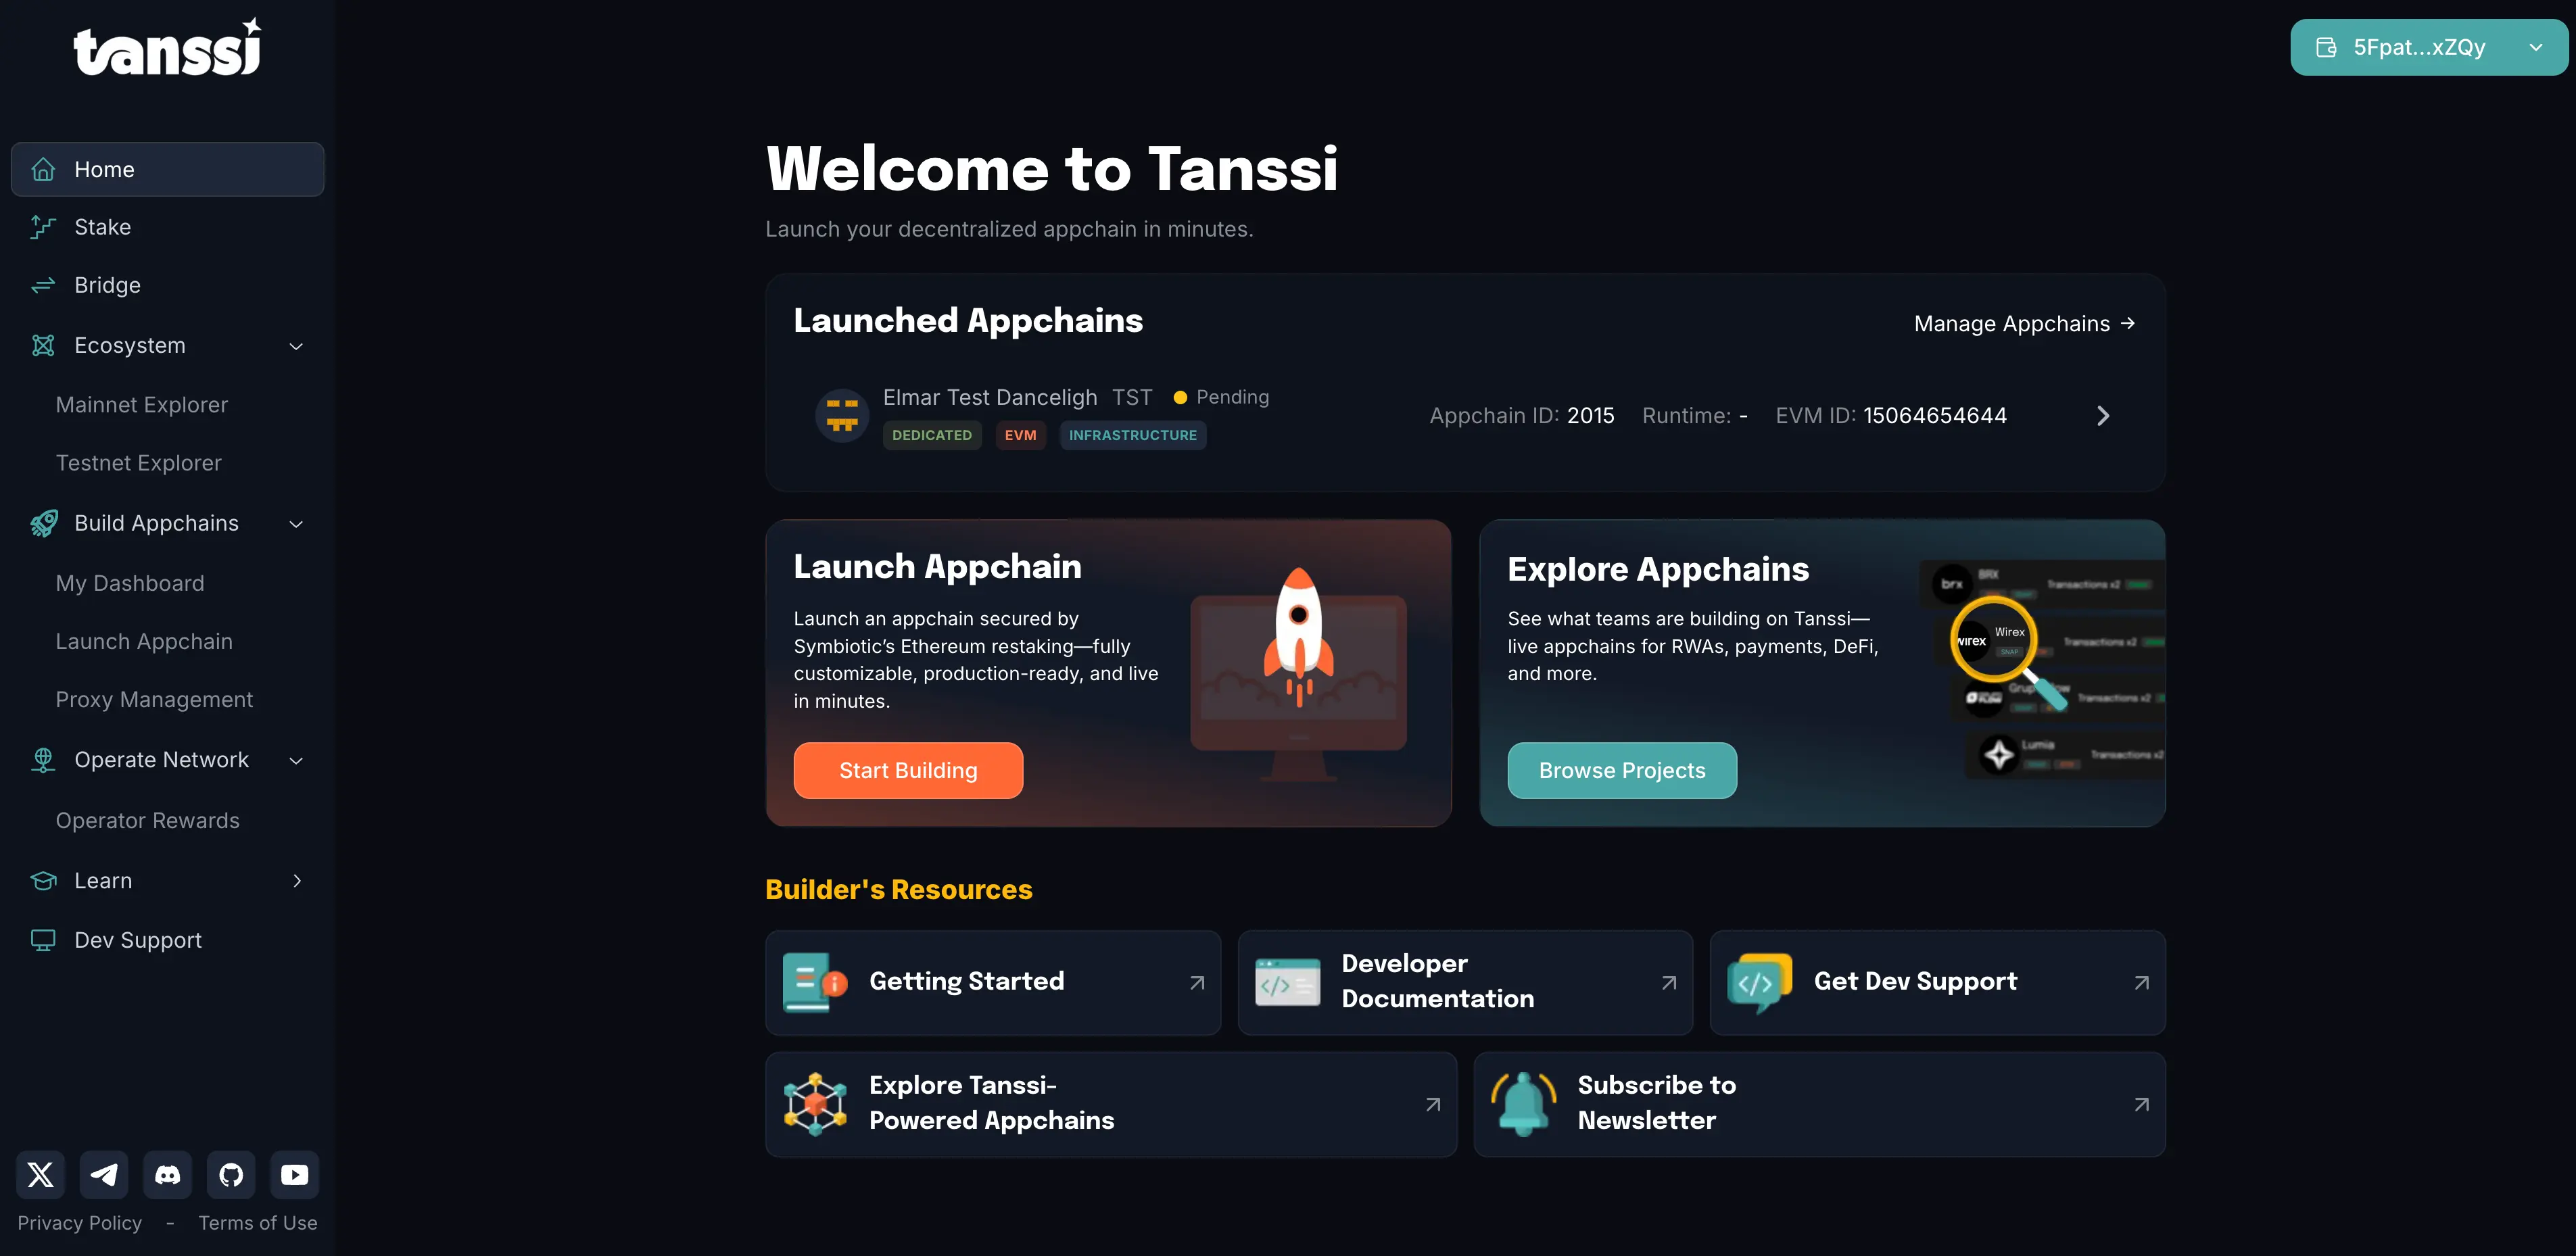Open Dev Support in sidebar

pos(168,940)
